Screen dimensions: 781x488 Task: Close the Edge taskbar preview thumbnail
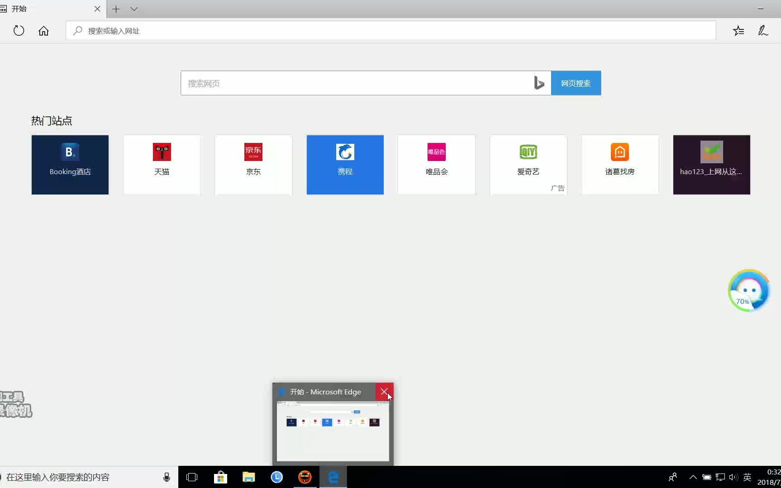point(384,392)
